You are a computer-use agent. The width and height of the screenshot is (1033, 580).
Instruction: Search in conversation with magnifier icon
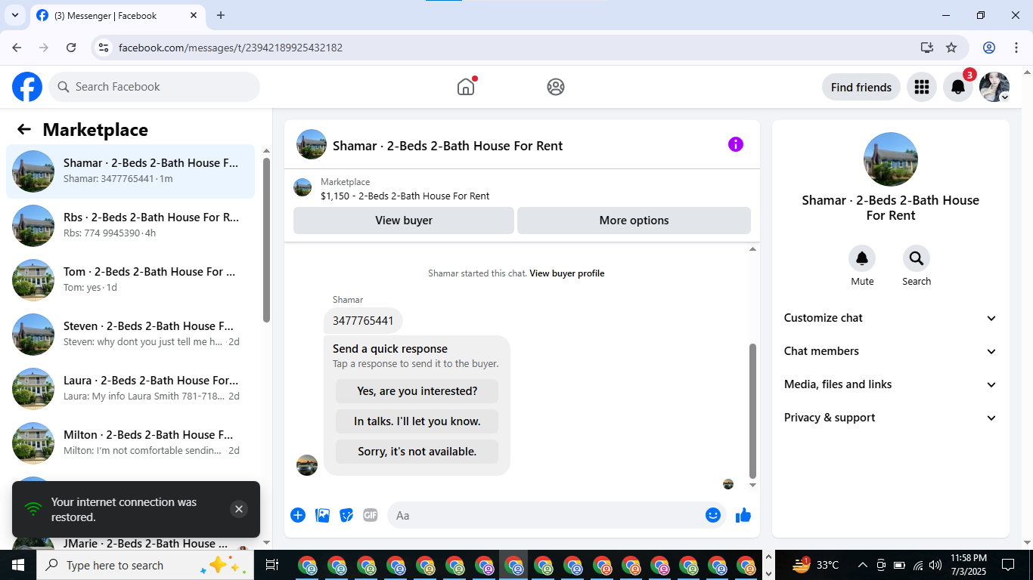[x=917, y=259]
